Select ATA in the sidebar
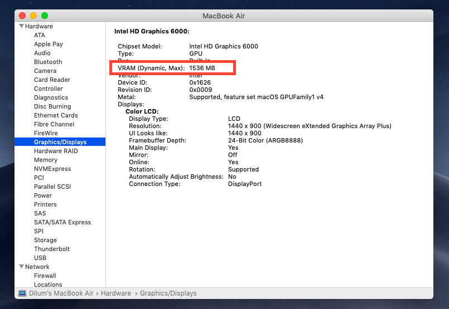449x309 pixels. [x=40, y=35]
